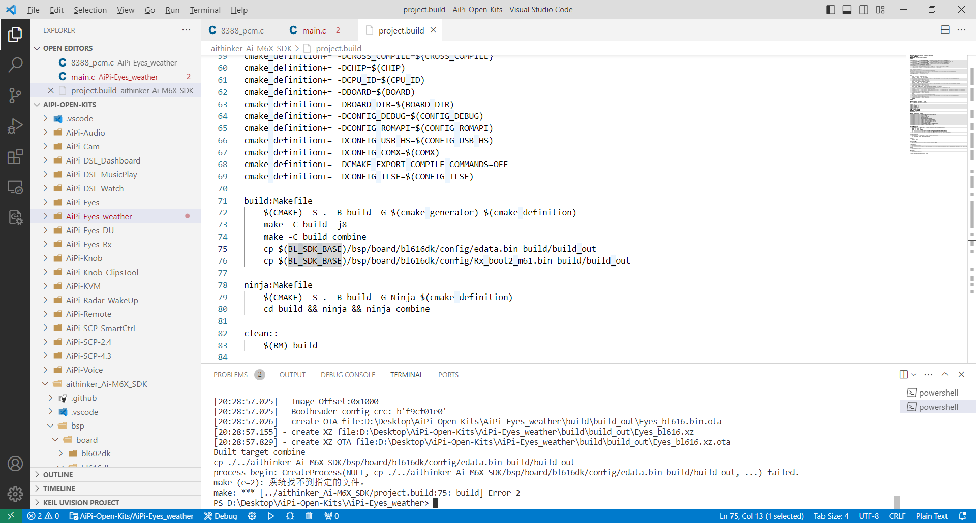
Task: Open the Terminal menu
Action: click(x=205, y=10)
